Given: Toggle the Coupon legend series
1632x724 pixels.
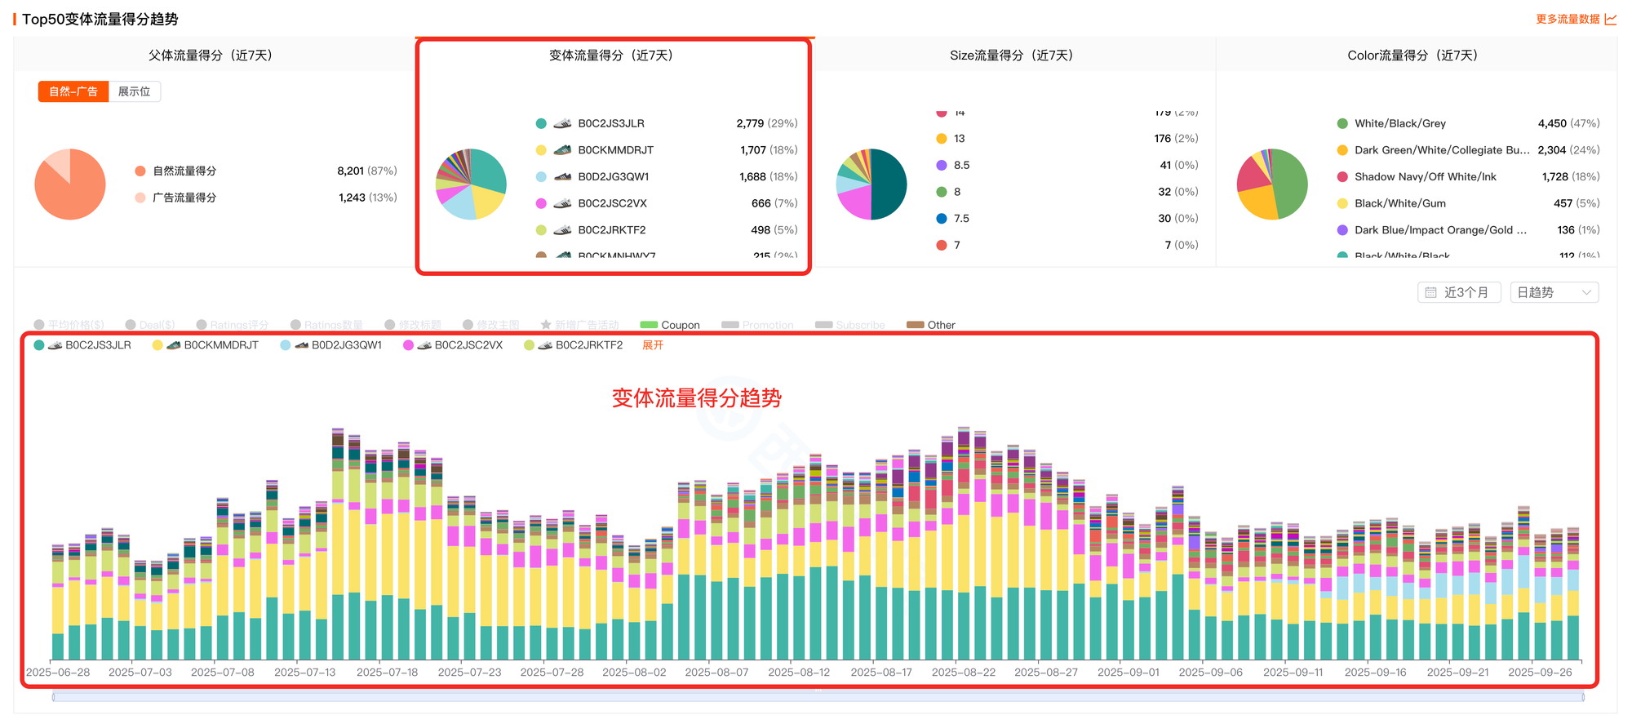Looking at the screenshot, I should (x=670, y=325).
